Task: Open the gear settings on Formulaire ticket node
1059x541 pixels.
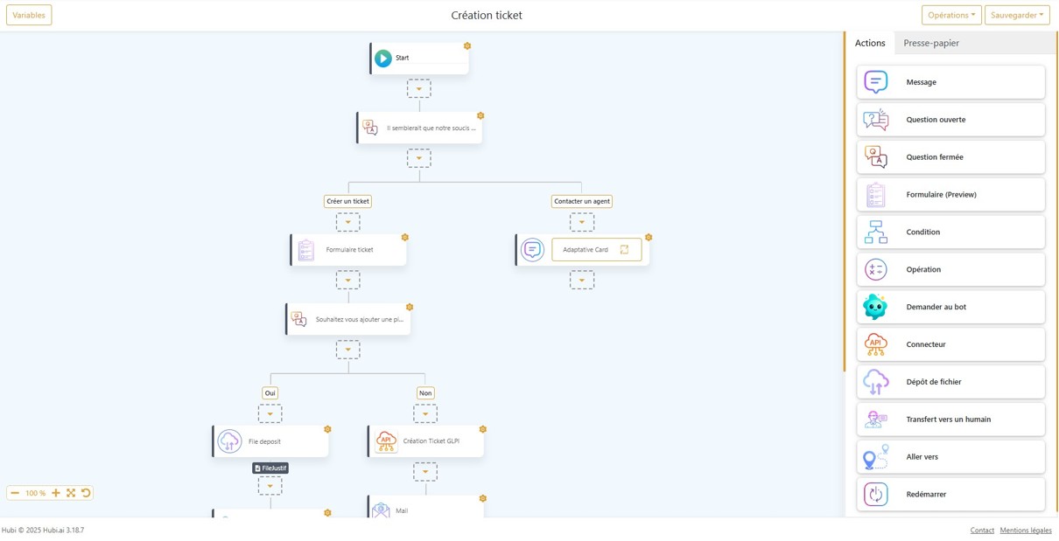Action: coord(405,236)
